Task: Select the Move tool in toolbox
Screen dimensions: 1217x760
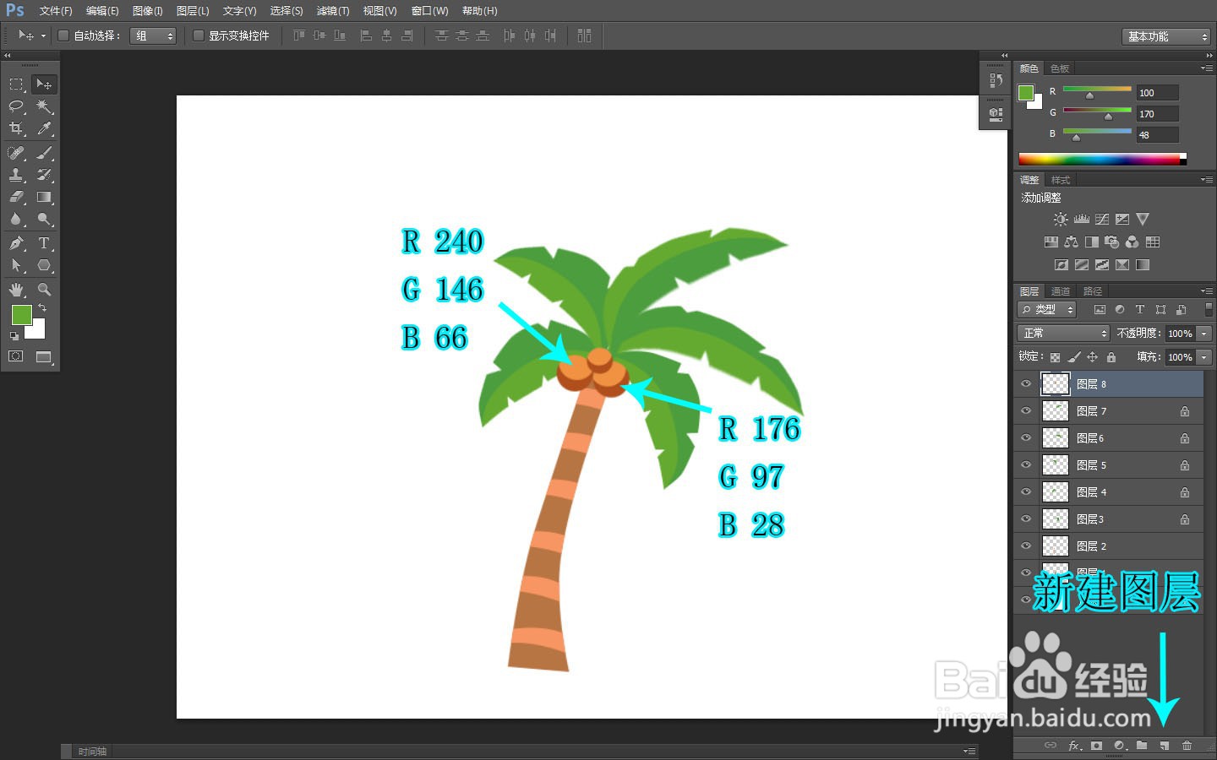Action: [44, 84]
